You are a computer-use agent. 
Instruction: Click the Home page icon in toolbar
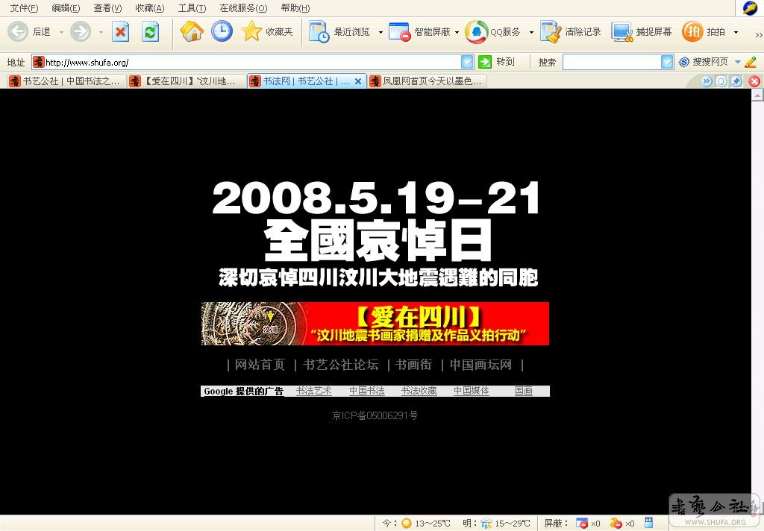tap(192, 31)
